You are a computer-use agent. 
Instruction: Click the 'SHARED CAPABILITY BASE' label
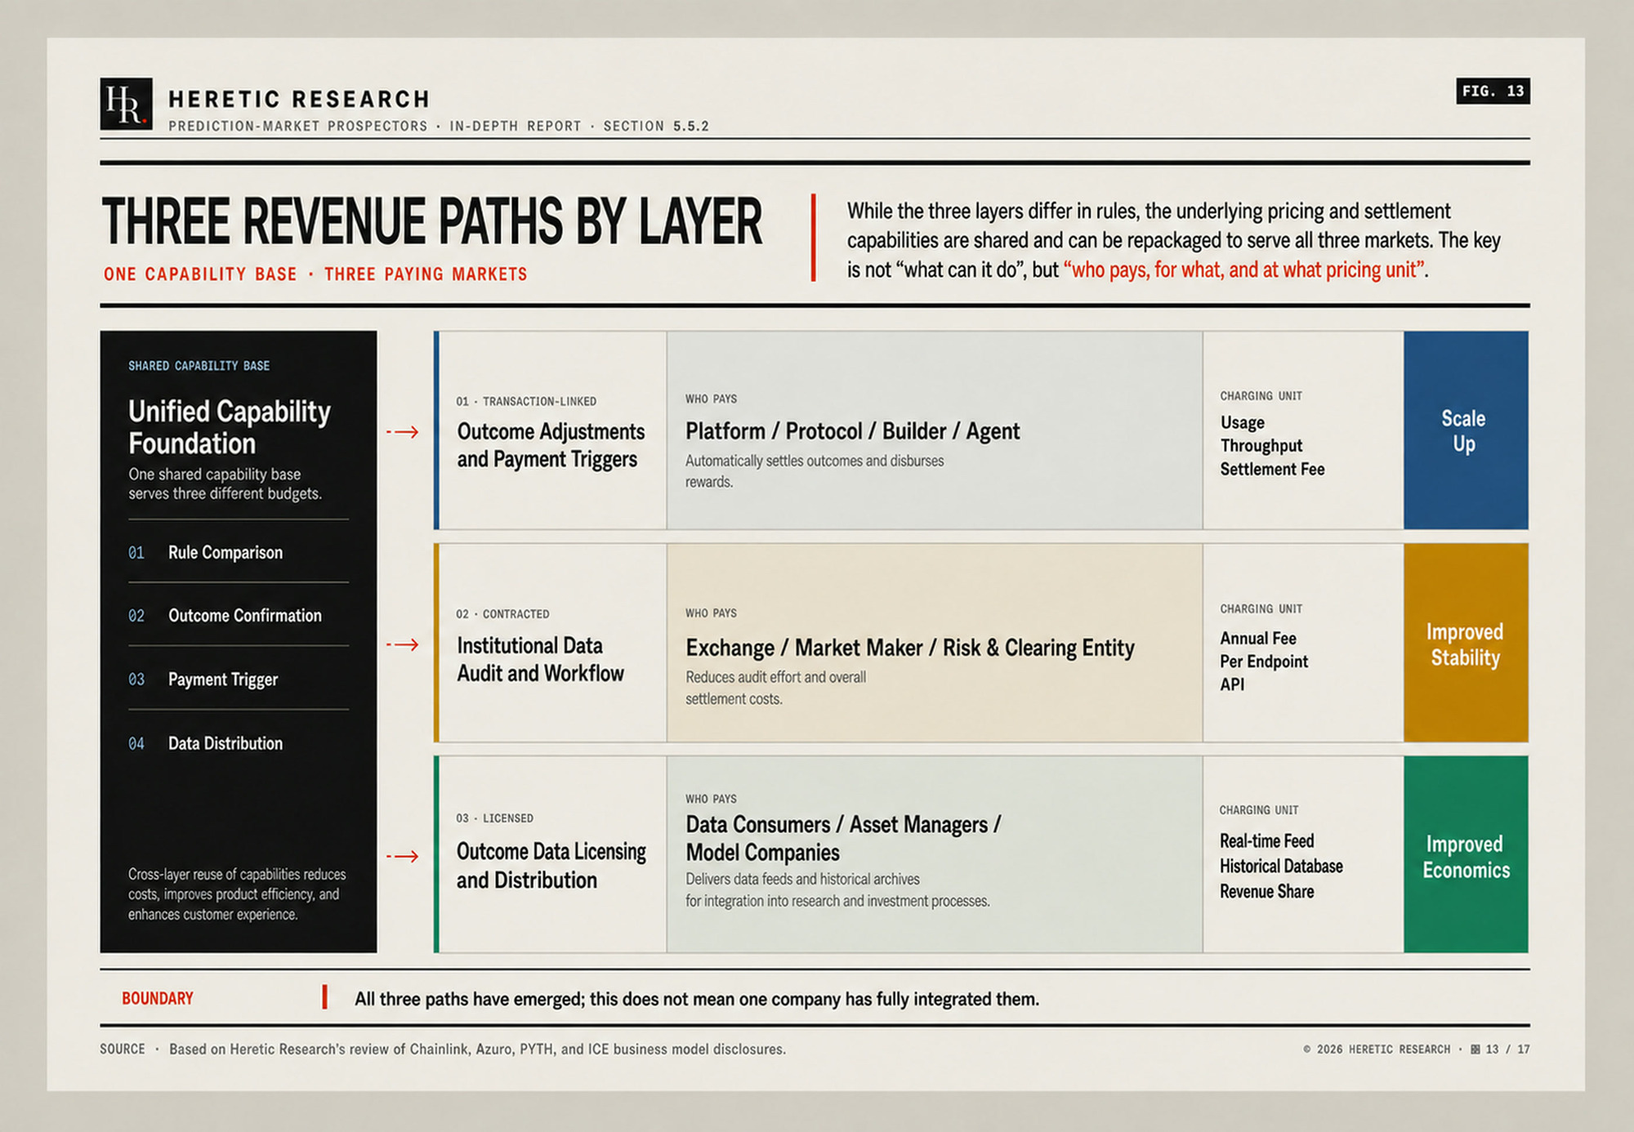pos(199,366)
